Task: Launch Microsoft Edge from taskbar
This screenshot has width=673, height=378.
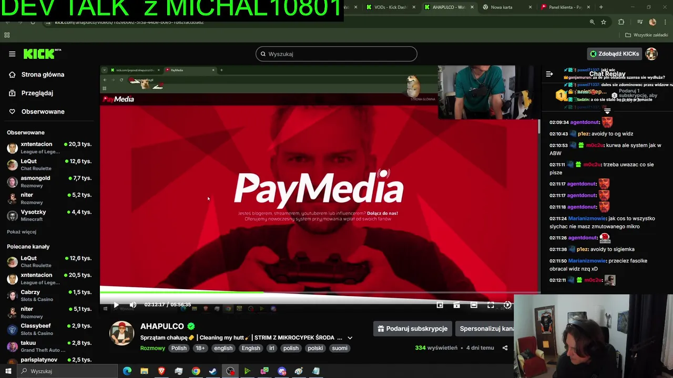Action: pos(127,371)
